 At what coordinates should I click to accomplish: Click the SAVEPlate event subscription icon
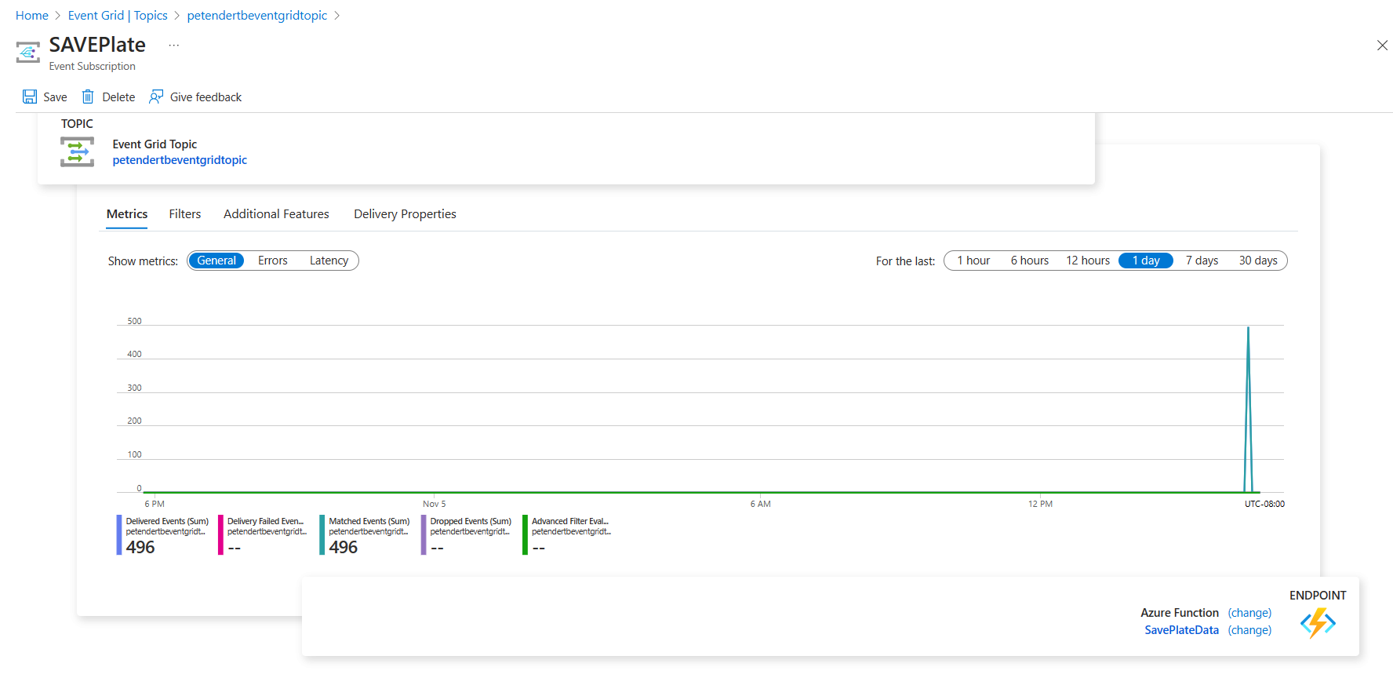(x=27, y=53)
